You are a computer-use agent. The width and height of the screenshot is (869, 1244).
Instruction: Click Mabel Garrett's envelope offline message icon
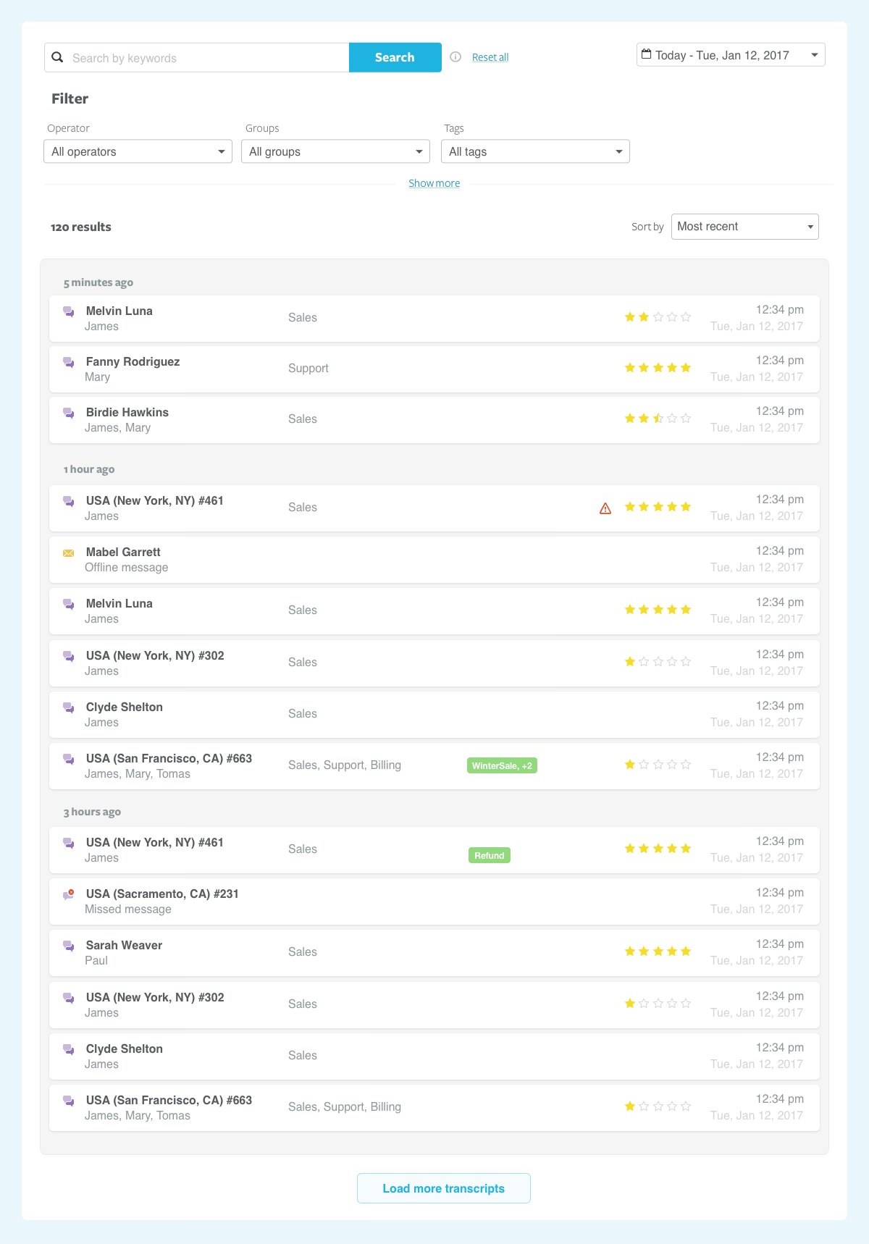tap(69, 553)
